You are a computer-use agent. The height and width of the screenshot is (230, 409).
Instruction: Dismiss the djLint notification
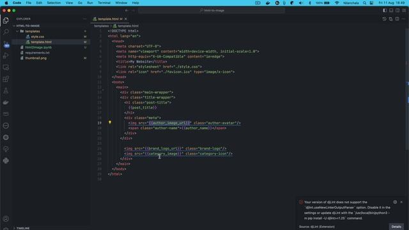401,202
